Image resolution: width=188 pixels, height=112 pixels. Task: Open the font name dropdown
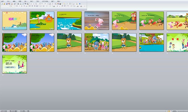[9, 6]
